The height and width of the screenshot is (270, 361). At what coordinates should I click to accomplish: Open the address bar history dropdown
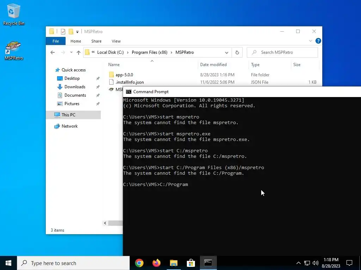pos(227,53)
